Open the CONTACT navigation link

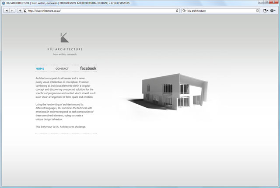(x=62, y=68)
